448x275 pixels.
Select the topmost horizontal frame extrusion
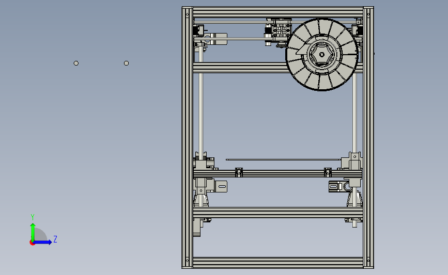278,12
